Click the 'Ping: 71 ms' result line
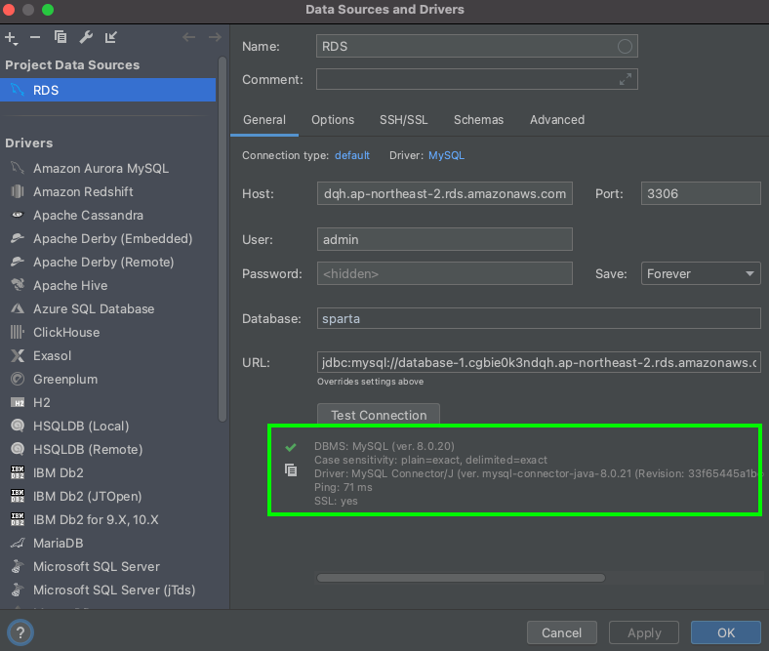 tap(344, 487)
